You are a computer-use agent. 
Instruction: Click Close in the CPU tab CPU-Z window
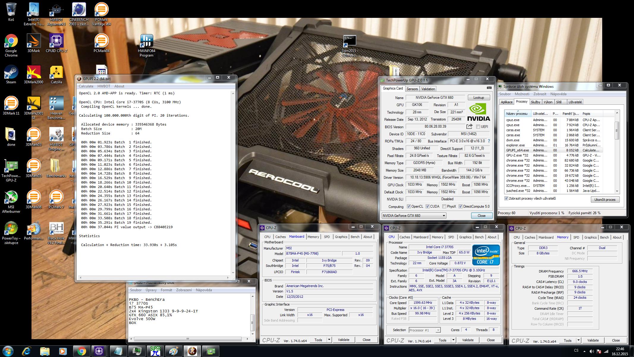pyautogui.click(x=491, y=340)
